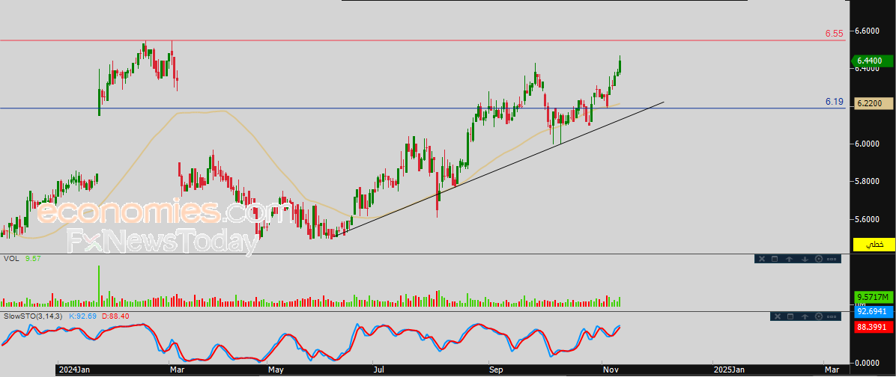The height and width of the screenshot is (377, 896).
Task: Close the SlowSTO indicator panel
Action: pyautogui.click(x=776, y=316)
